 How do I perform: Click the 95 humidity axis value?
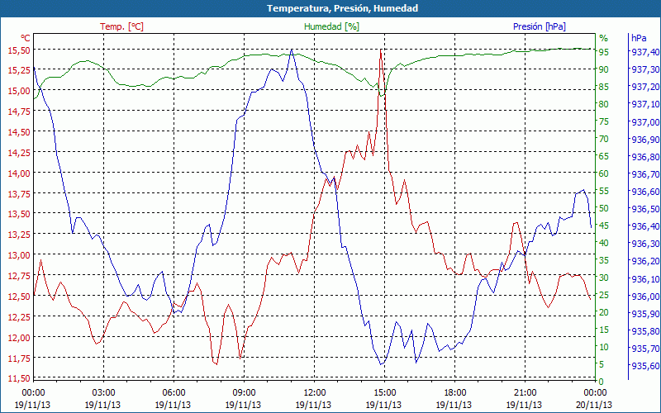coord(604,52)
